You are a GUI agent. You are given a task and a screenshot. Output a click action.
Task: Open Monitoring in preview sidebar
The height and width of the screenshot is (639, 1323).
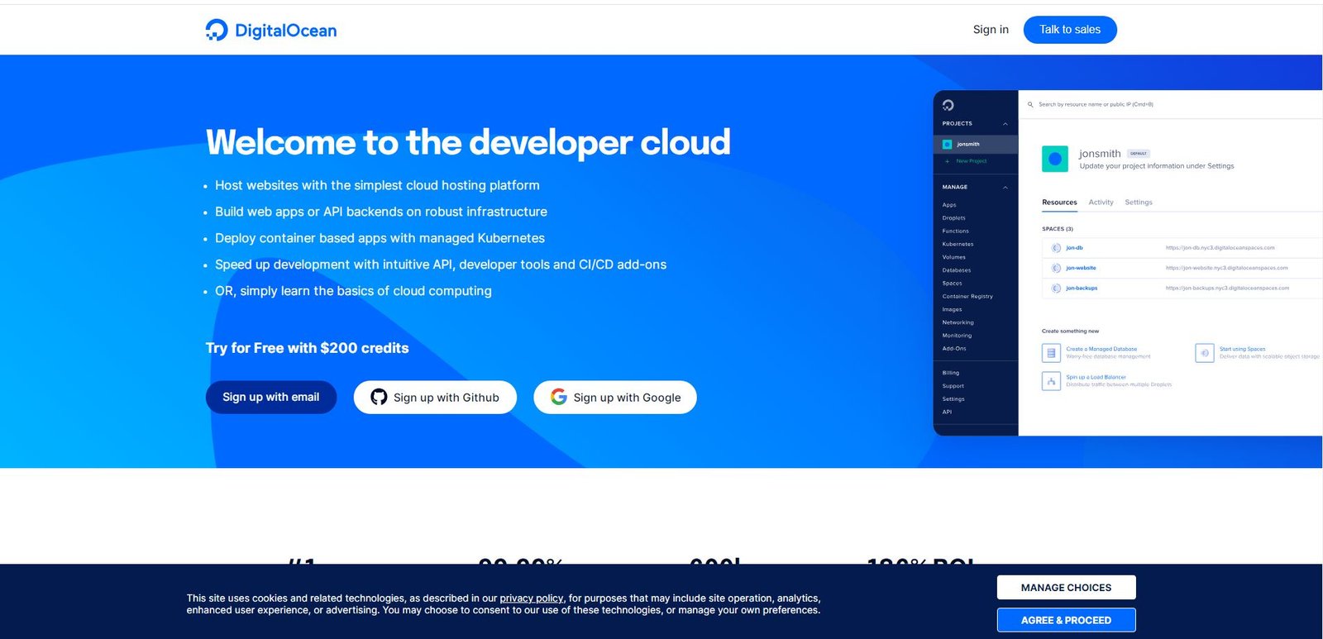click(x=957, y=336)
